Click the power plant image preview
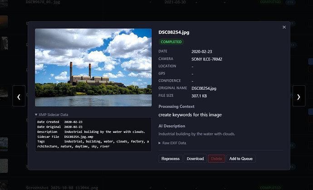The image size is (313, 190). click(93, 68)
